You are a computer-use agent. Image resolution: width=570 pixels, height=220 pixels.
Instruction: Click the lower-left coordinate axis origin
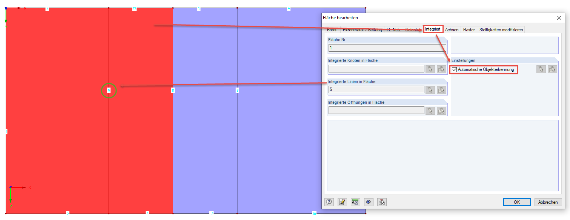[x=11, y=188]
